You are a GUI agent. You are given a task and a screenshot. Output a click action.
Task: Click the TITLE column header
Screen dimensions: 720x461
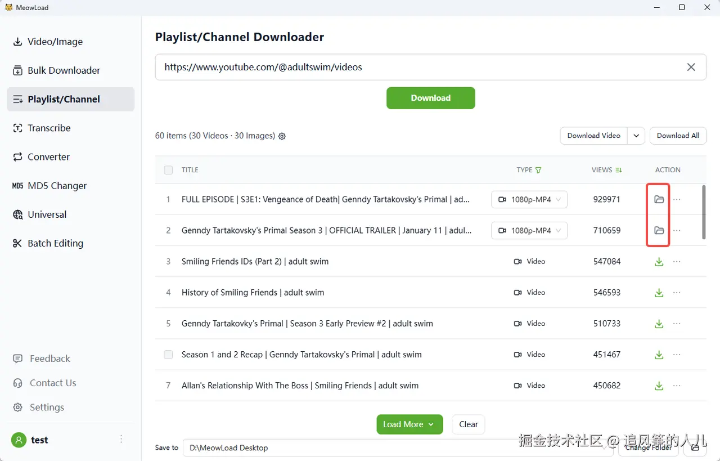point(190,170)
